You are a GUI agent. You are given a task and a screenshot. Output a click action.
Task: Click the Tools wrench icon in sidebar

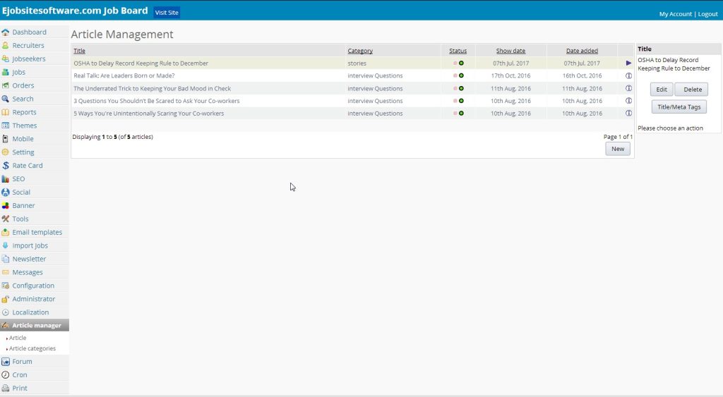click(x=6, y=219)
